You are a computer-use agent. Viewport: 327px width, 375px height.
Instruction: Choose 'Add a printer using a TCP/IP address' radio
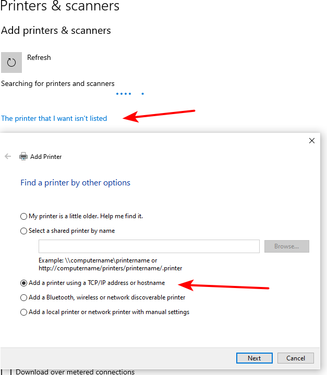[23, 283]
